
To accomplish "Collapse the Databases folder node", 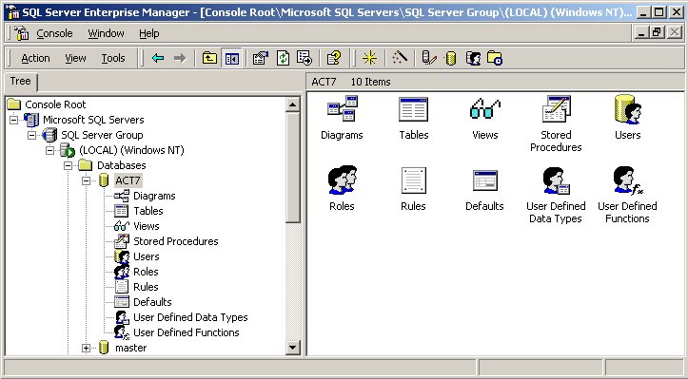I will [68, 165].
